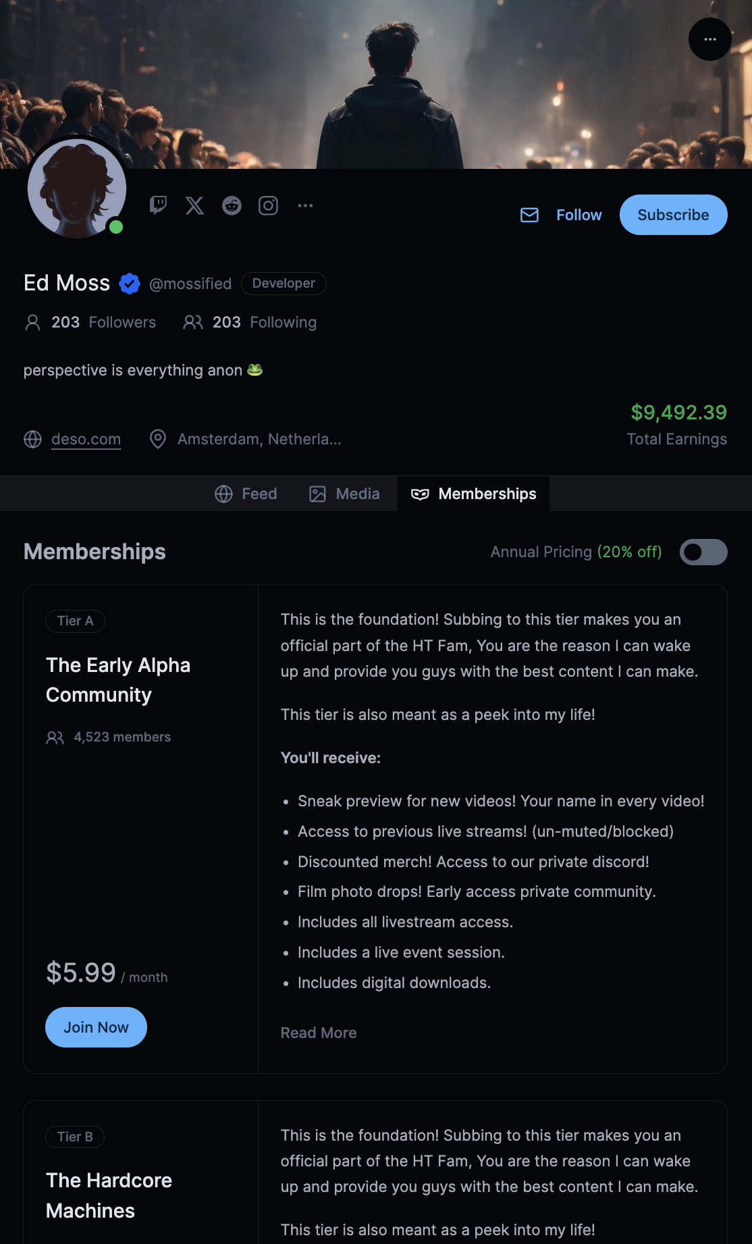Open the X (Twitter) social link

coord(195,205)
